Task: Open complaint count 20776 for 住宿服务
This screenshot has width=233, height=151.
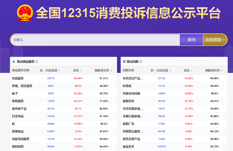Action: point(51,78)
